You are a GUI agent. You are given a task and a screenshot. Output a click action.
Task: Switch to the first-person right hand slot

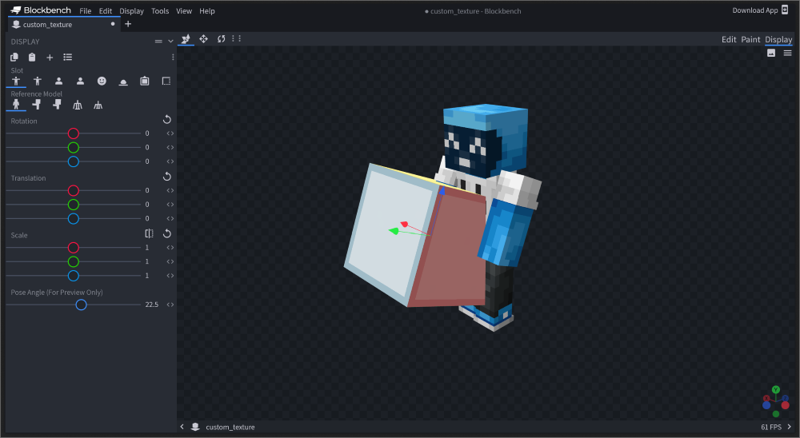pos(58,81)
